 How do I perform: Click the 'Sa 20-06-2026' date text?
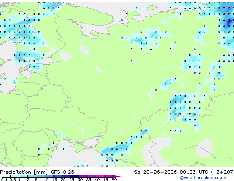[155, 172]
